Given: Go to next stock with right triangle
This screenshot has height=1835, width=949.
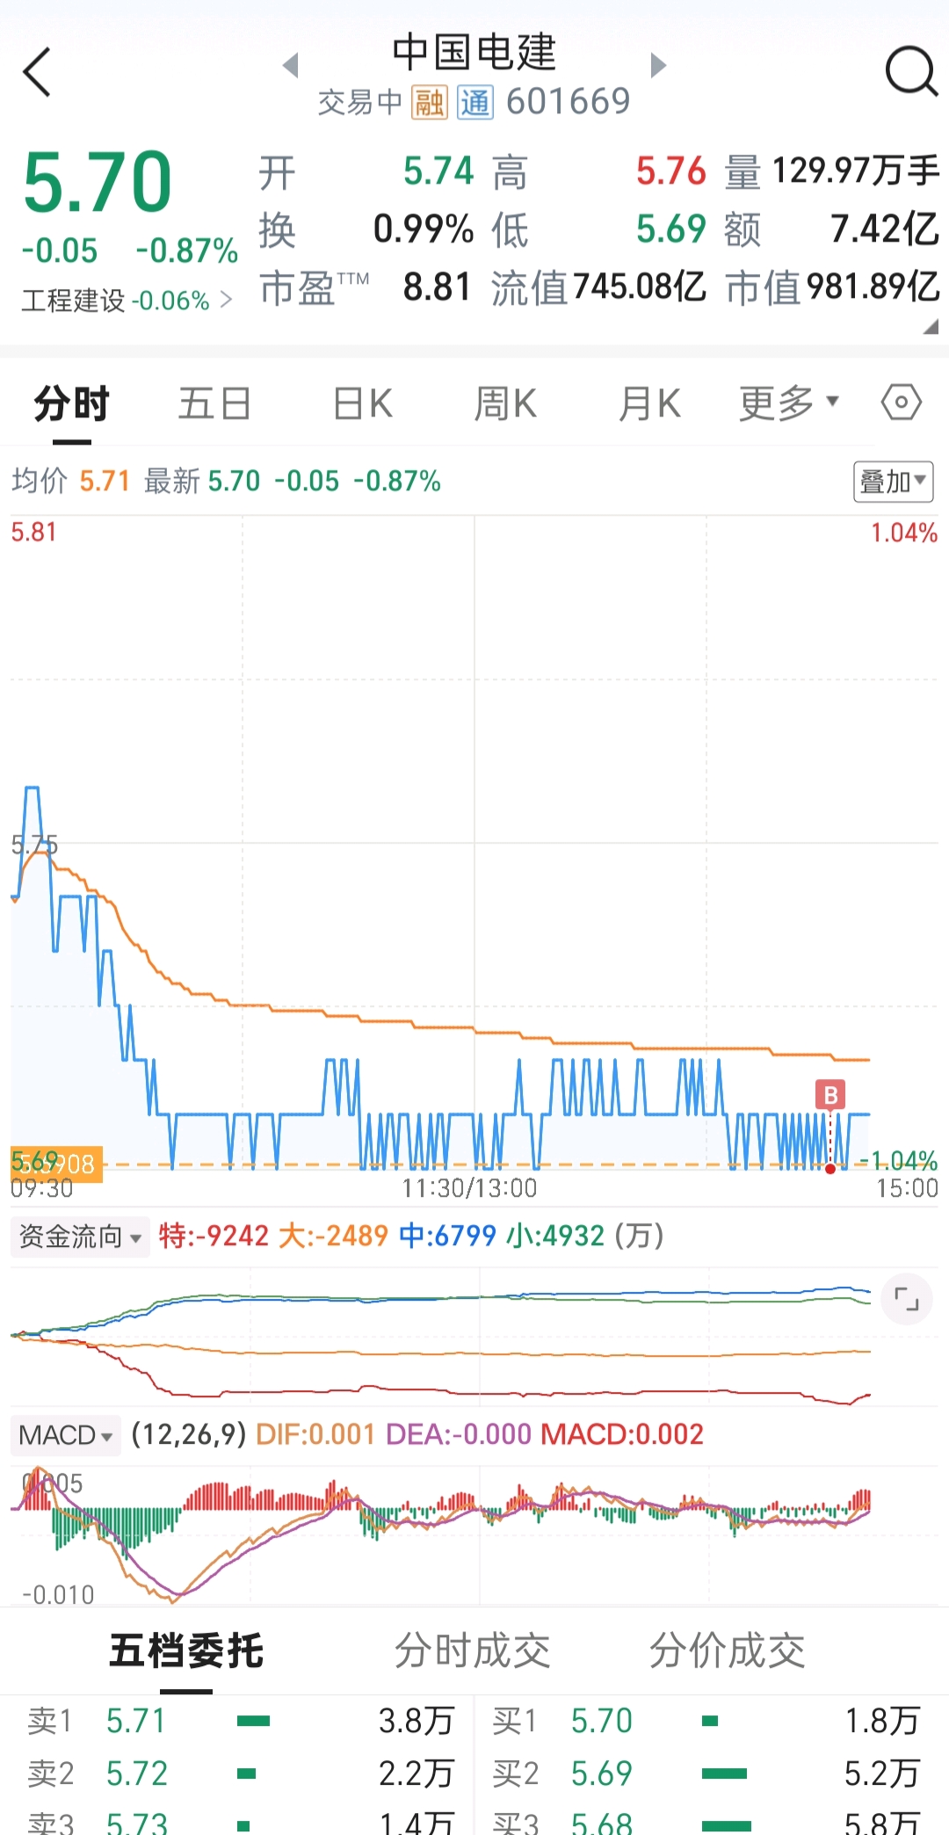Looking at the screenshot, I should [x=658, y=65].
